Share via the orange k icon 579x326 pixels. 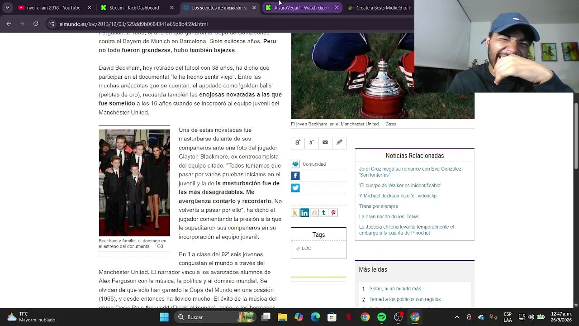tap(295, 213)
